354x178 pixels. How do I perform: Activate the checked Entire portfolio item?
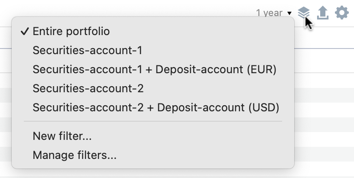(x=153, y=31)
